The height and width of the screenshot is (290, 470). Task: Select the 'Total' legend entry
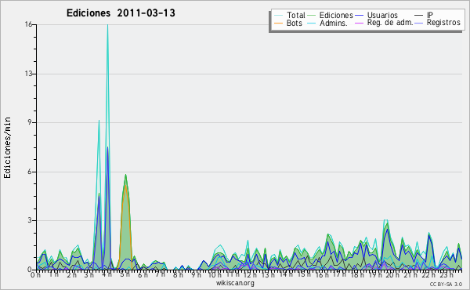click(290, 15)
